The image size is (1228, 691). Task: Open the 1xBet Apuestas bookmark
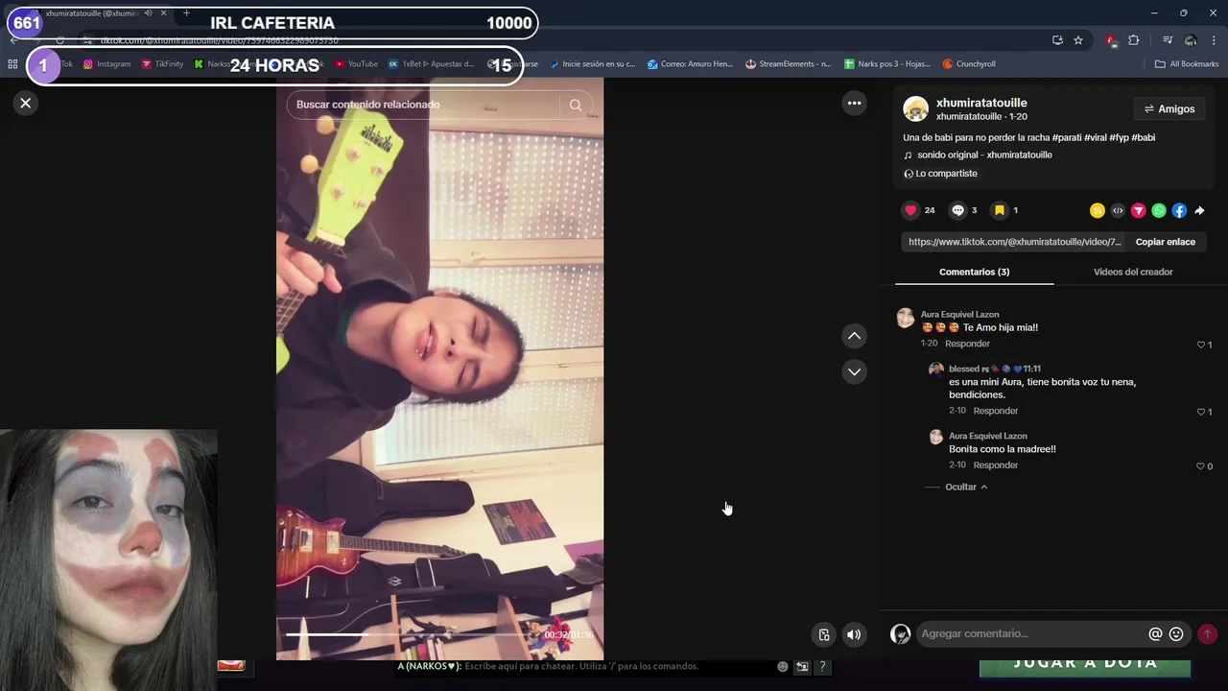431,64
